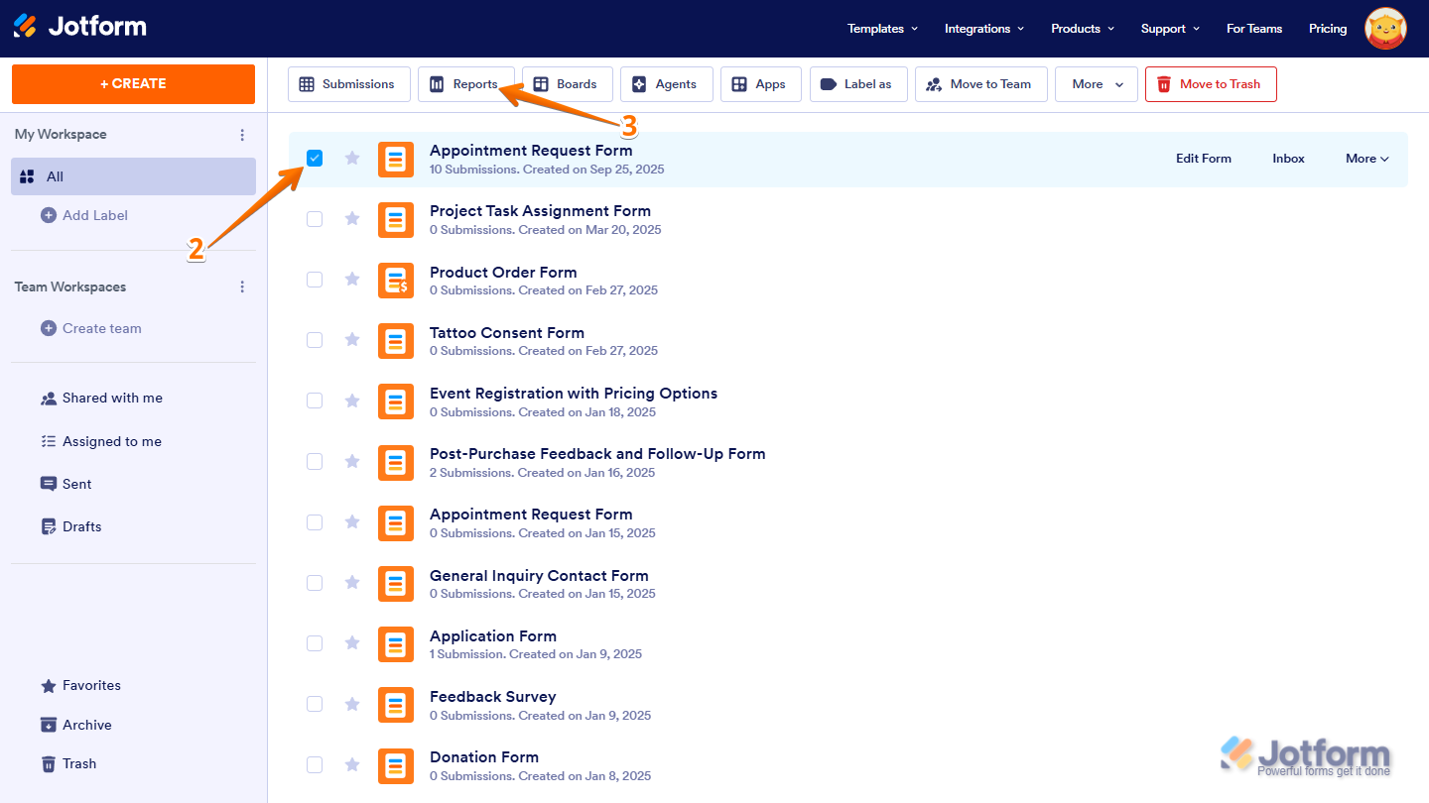The height and width of the screenshot is (803, 1429).
Task: Open the More menu for Appointment Request Form
Action: click(1366, 158)
